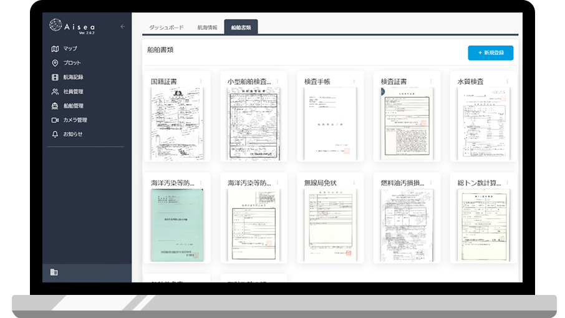Go to 航海記録 in sidebar

[x=73, y=77]
